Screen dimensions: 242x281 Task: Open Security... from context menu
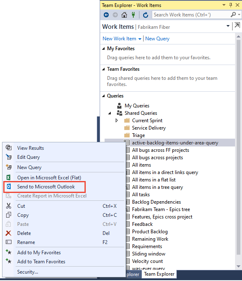point(27,272)
